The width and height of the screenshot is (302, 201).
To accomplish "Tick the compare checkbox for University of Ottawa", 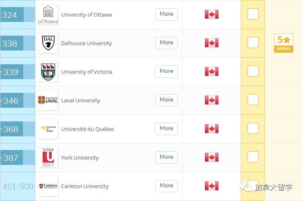I will 253,14.
